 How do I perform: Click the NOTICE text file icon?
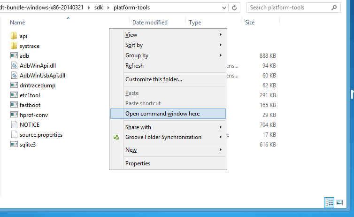[x=14, y=124]
